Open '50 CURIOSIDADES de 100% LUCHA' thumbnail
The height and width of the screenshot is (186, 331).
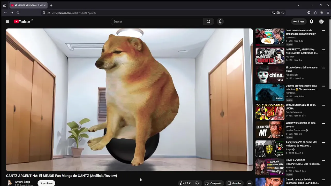pyautogui.click(x=270, y=111)
